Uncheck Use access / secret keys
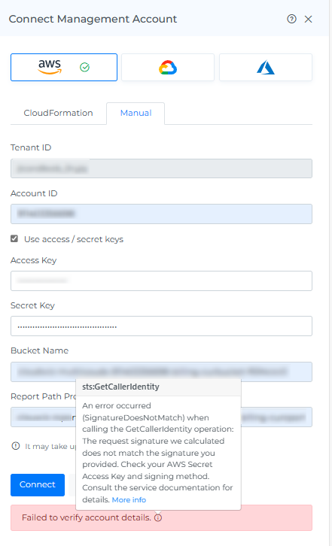Screen dimensions: 332x546 click(x=14, y=238)
